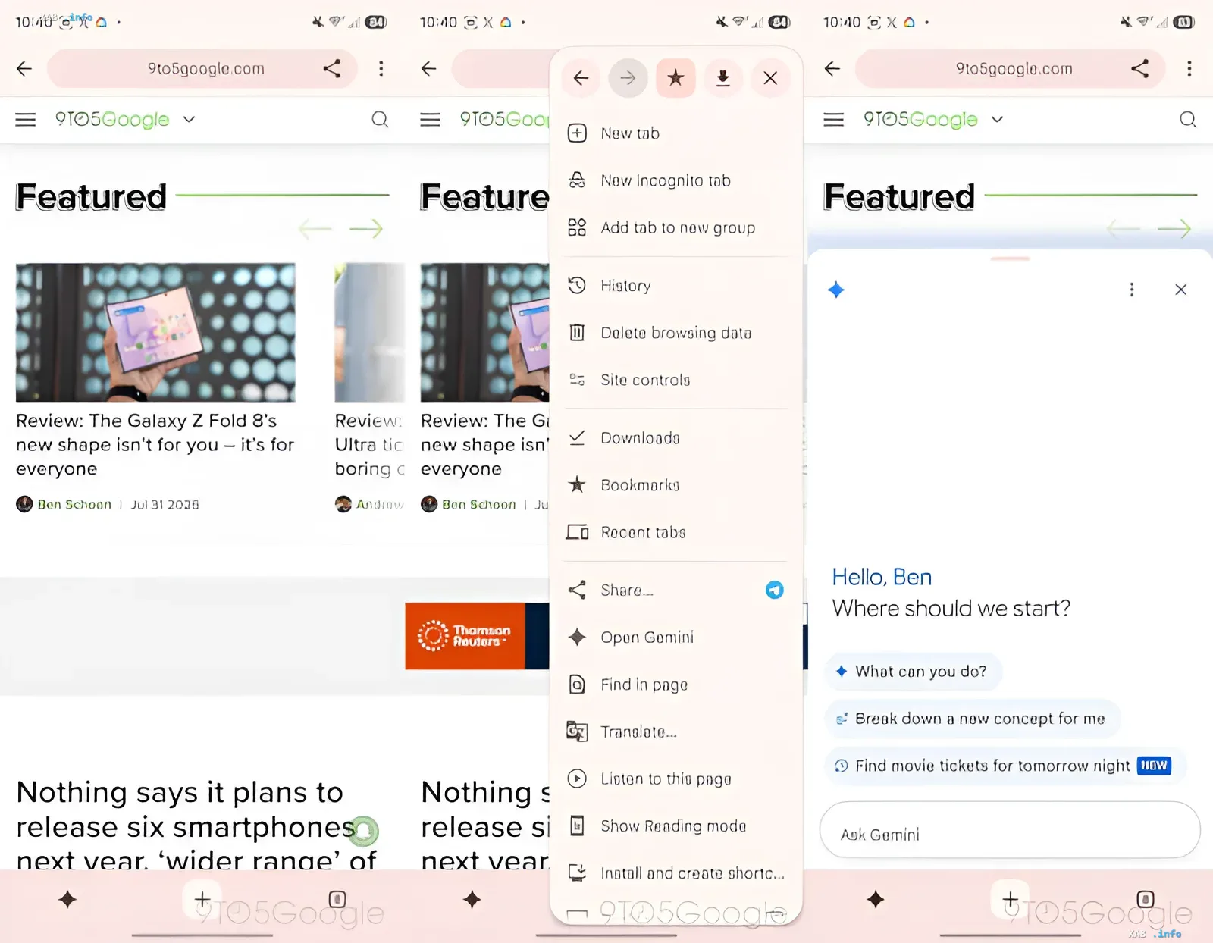Tap the Gemini sparkle in the left screen's bottom bar
The image size is (1213, 943).
point(67,900)
